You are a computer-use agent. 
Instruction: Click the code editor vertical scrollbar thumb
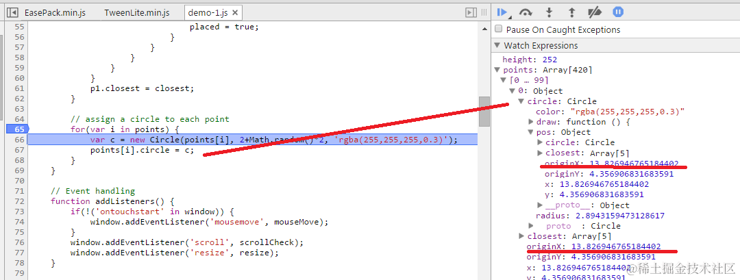point(484,112)
